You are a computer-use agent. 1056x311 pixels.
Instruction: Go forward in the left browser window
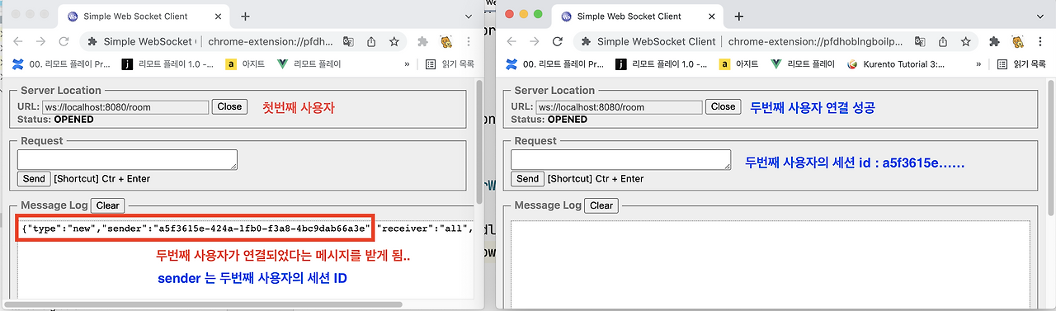41,41
